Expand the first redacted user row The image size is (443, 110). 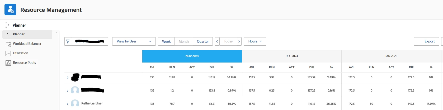(68, 78)
